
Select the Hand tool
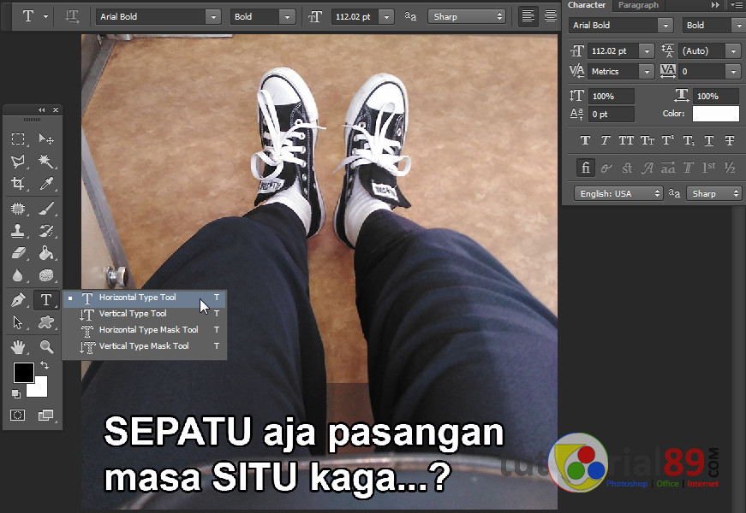pos(18,347)
